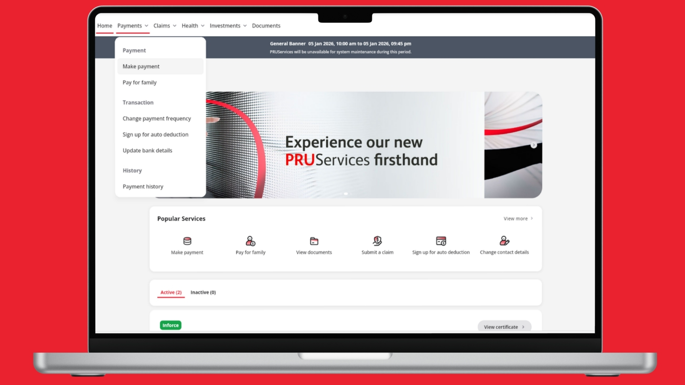Open the View documents folder icon

point(314,241)
